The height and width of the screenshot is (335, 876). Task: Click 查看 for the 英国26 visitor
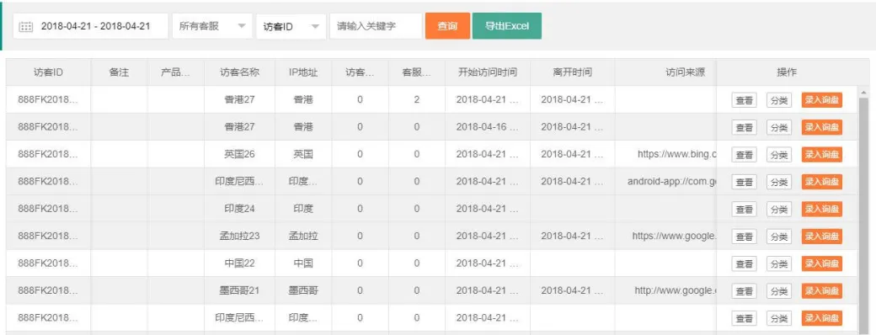(744, 155)
